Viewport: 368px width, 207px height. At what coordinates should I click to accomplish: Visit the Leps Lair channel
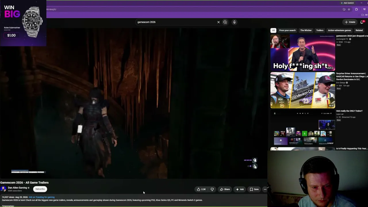pyautogui.click(x=340, y=114)
